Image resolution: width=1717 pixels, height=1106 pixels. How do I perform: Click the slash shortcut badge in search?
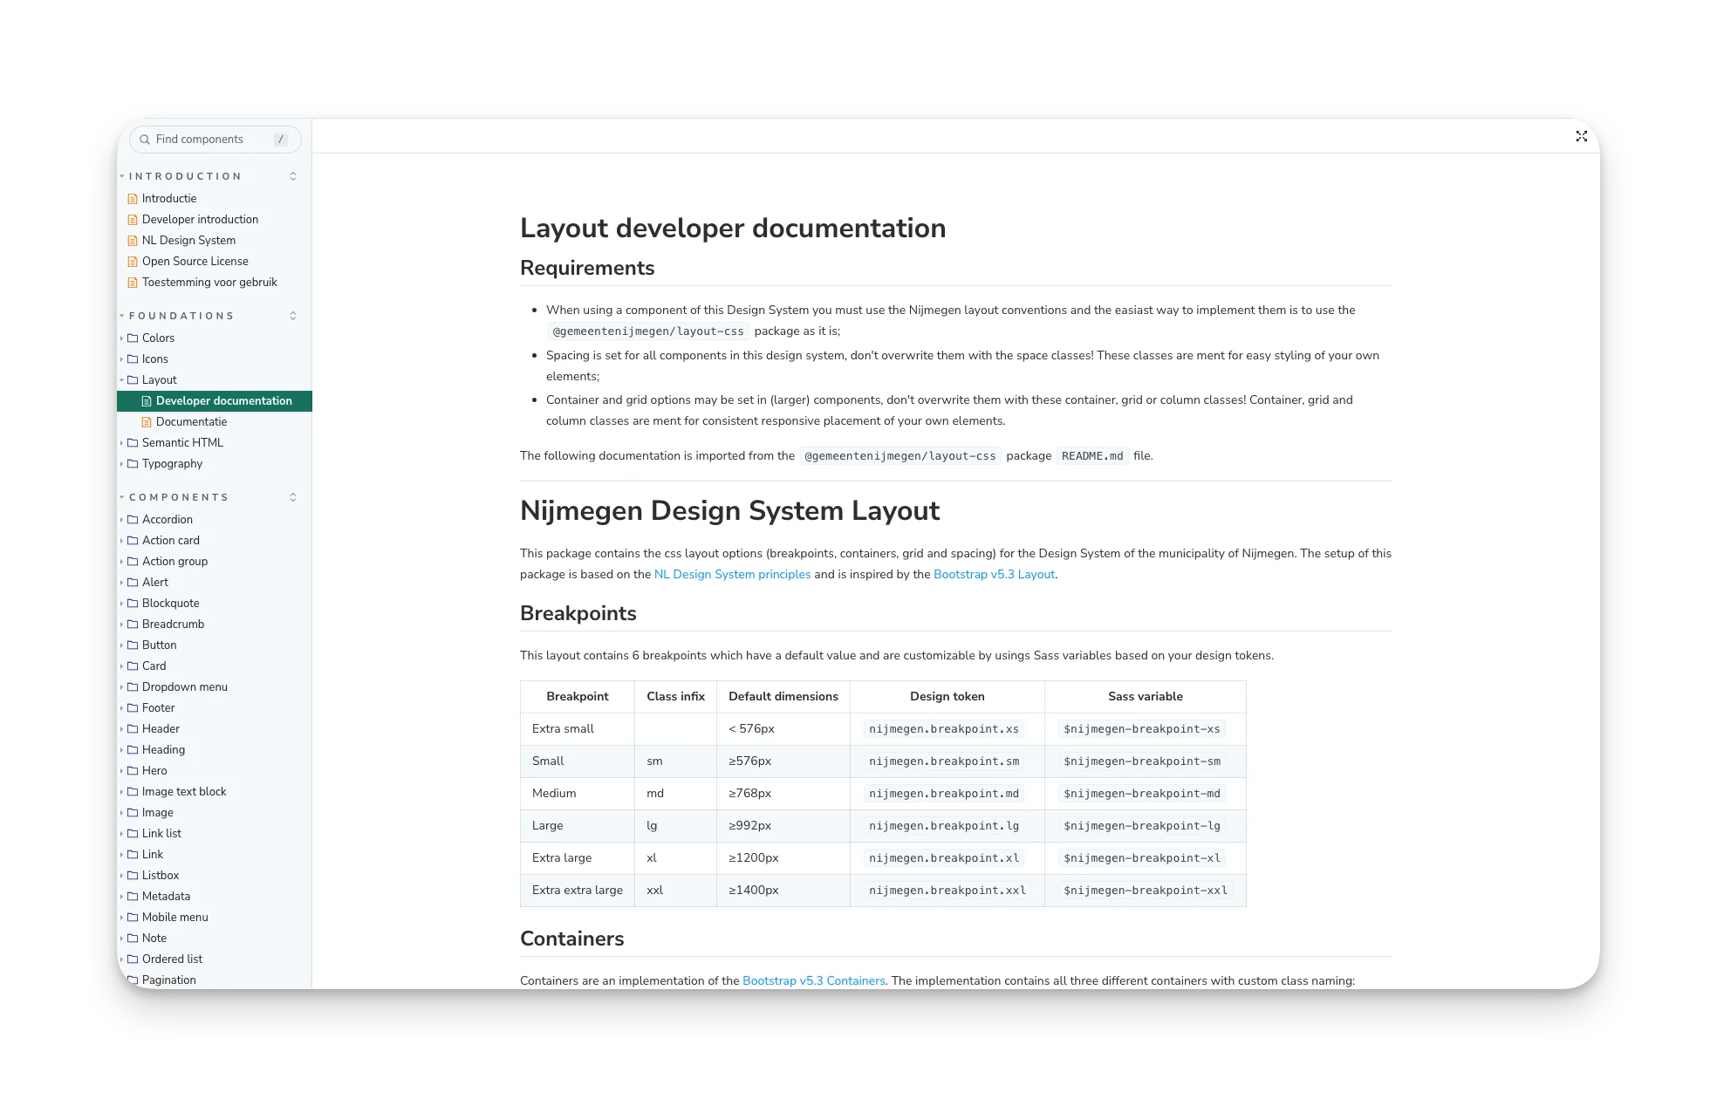[x=281, y=140]
